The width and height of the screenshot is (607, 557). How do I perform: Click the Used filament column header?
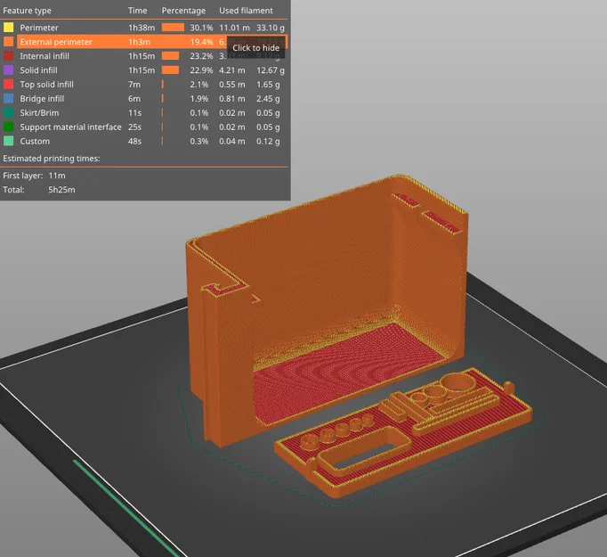[246, 11]
